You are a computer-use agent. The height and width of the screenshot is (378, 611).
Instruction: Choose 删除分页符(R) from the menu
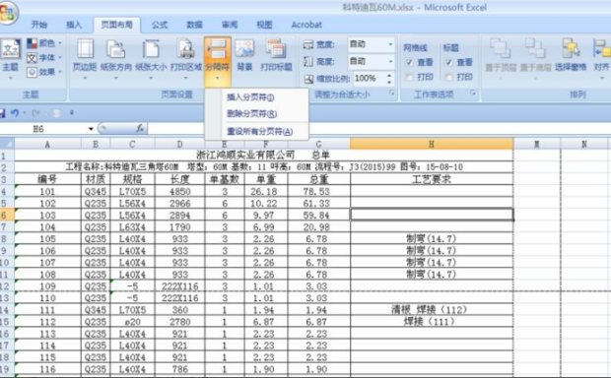(256, 114)
